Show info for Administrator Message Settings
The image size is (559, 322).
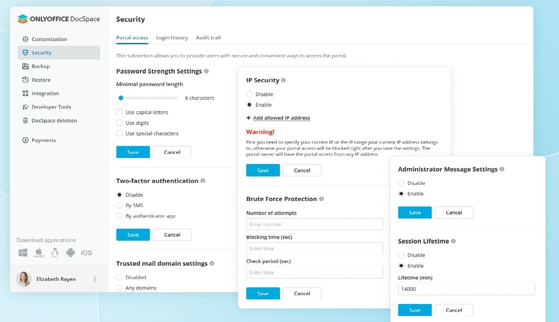(502, 169)
